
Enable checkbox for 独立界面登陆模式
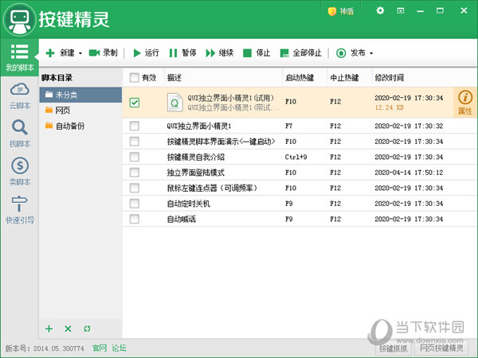pyautogui.click(x=135, y=173)
